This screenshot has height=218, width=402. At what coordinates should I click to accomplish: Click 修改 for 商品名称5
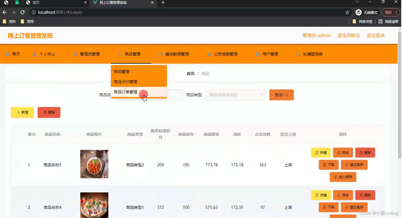343,153
